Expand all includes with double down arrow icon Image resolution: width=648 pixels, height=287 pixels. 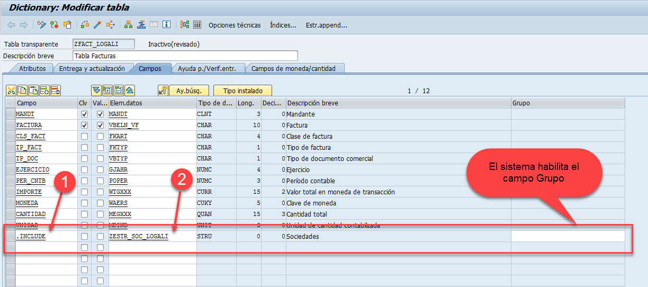[x=96, y=91]
